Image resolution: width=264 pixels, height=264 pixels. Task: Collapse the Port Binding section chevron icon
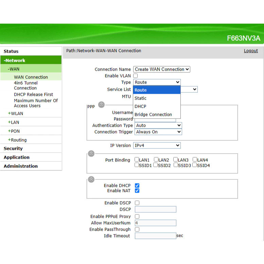click(x=91, y=154)
